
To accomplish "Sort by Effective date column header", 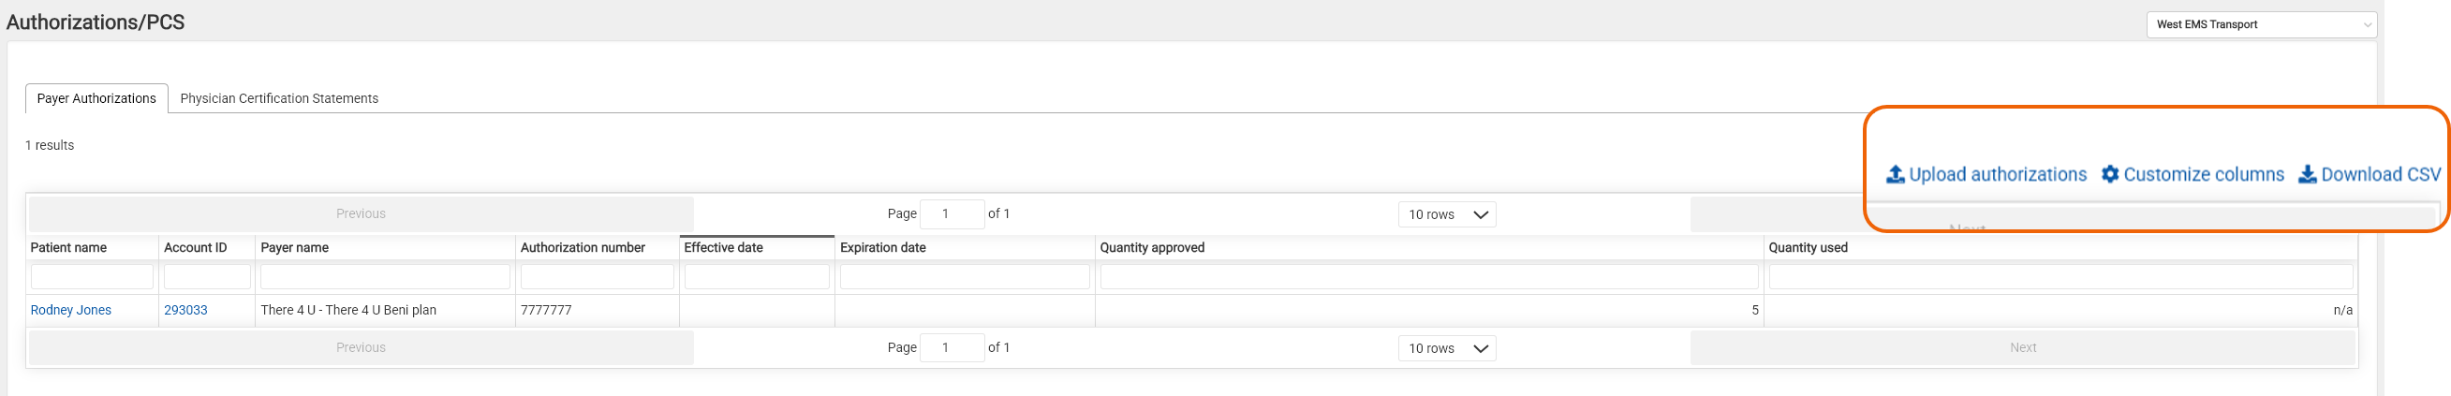I will pyautogui.click(x=723, y=247).
